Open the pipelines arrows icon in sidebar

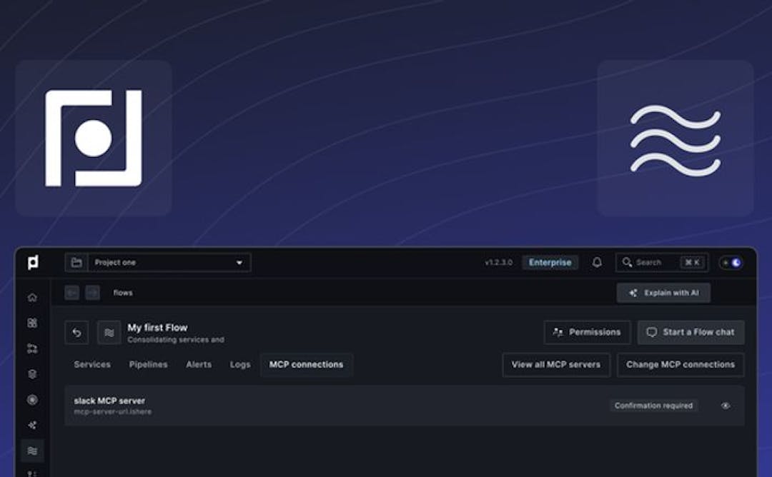[32, 348]
